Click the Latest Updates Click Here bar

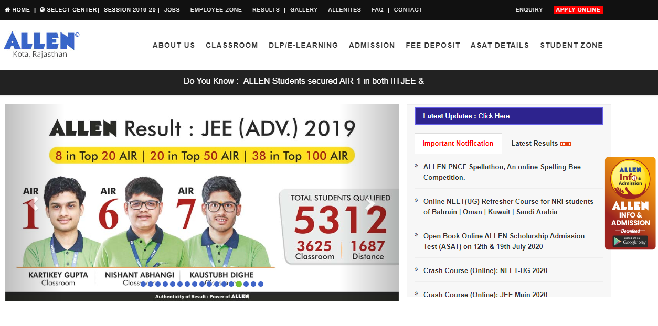coord(508,116)
